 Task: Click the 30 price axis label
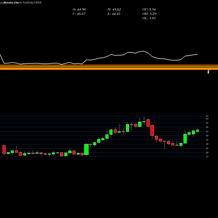click(207, 144)
